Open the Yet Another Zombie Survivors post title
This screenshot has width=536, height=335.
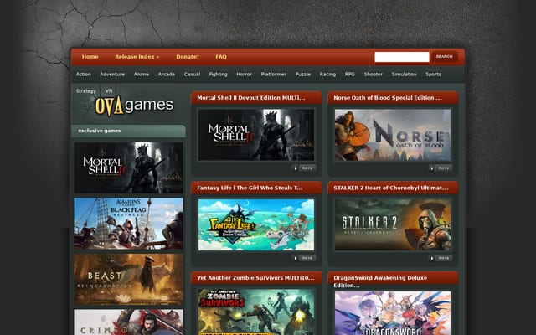255,277
